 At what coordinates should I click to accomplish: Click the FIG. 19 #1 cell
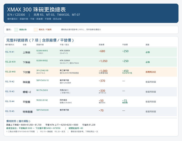point(10,52)
